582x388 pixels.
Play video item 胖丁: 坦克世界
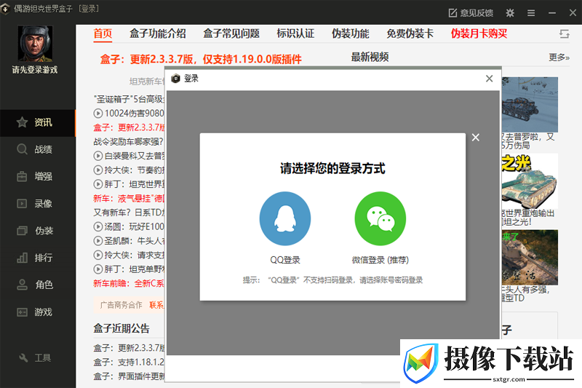click(129, 184)
